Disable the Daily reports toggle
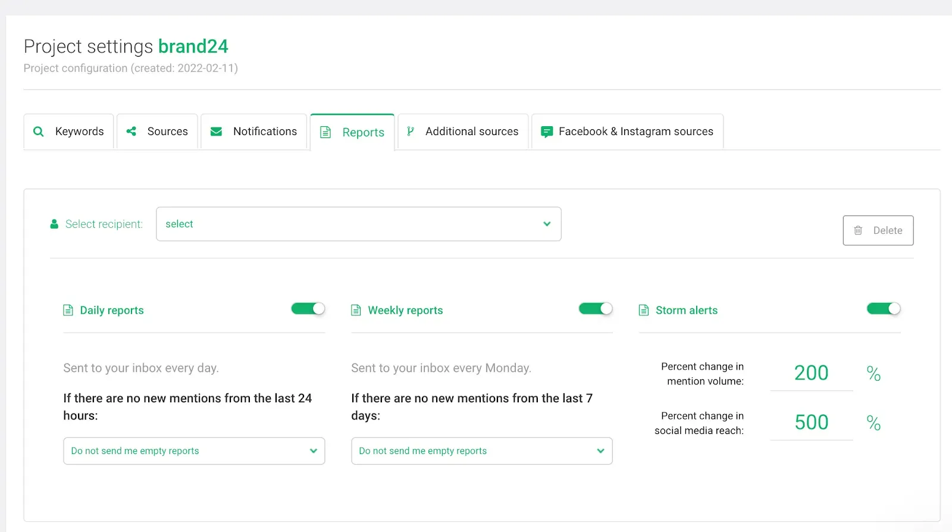Screen dimensions: 952x532 [308, 308]
